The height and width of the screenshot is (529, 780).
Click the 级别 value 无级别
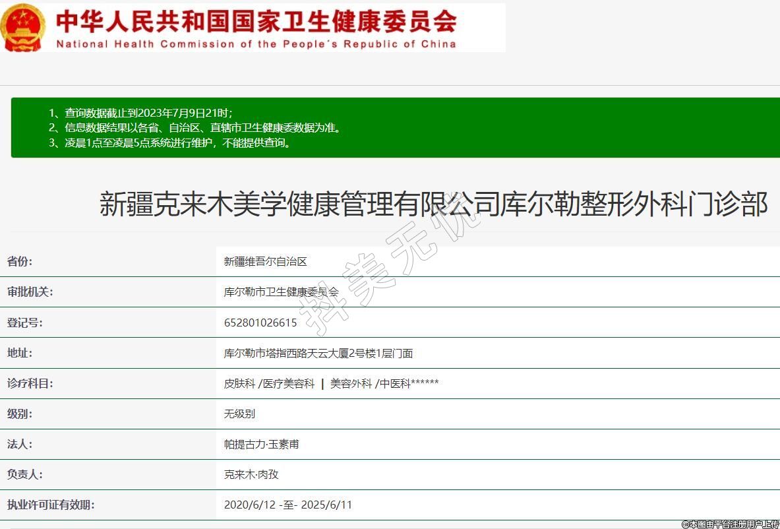239,414
